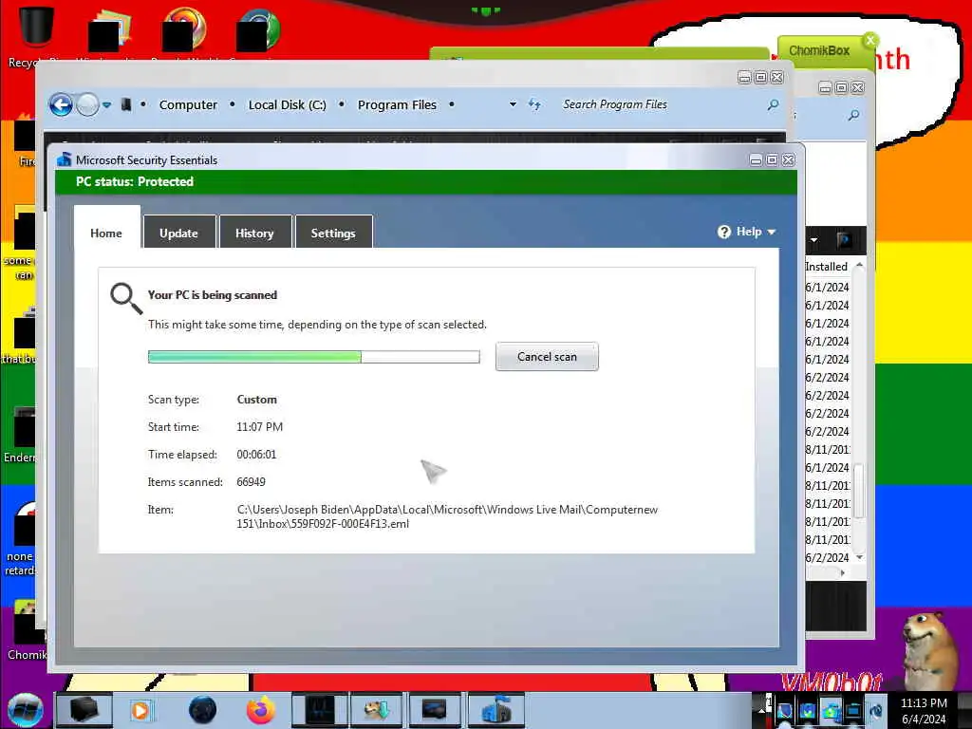Click the Help question mark icon
The height and width of the screenshot is (729, 972).
pyautogui.click(x=724, y=232)
